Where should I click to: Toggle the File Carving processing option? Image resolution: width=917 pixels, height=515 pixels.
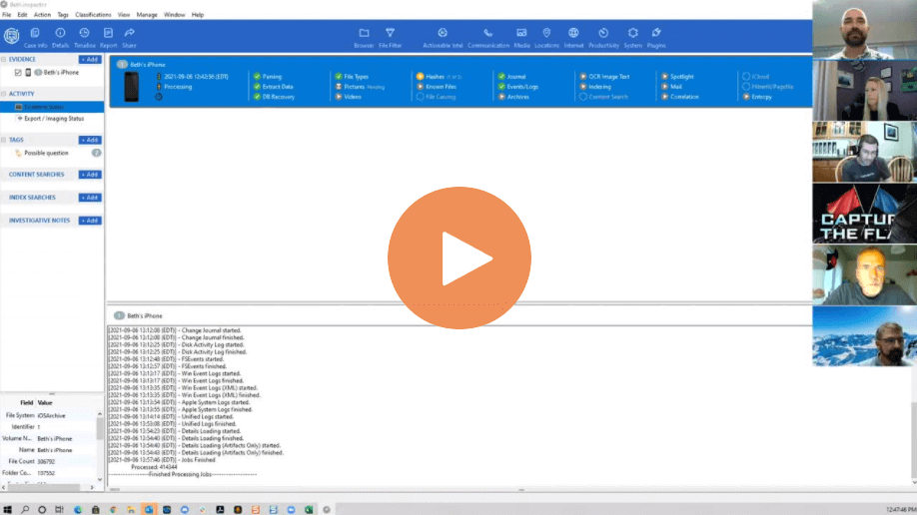point(420,97)
